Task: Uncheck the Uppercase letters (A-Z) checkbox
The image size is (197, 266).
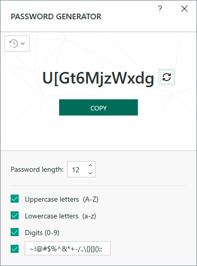Action: click(x=15, y=199)
